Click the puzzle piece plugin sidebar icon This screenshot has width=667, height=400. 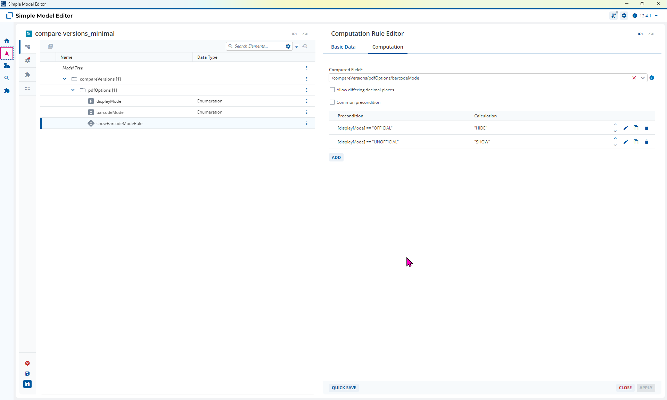coord(7,91)
